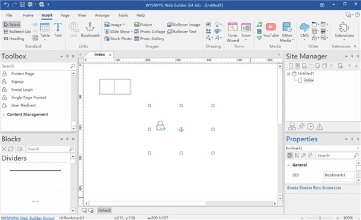This screenshot has width=361, height=220.
Task: Toggle categorized view in Properties panel
Action: point(290,155)
